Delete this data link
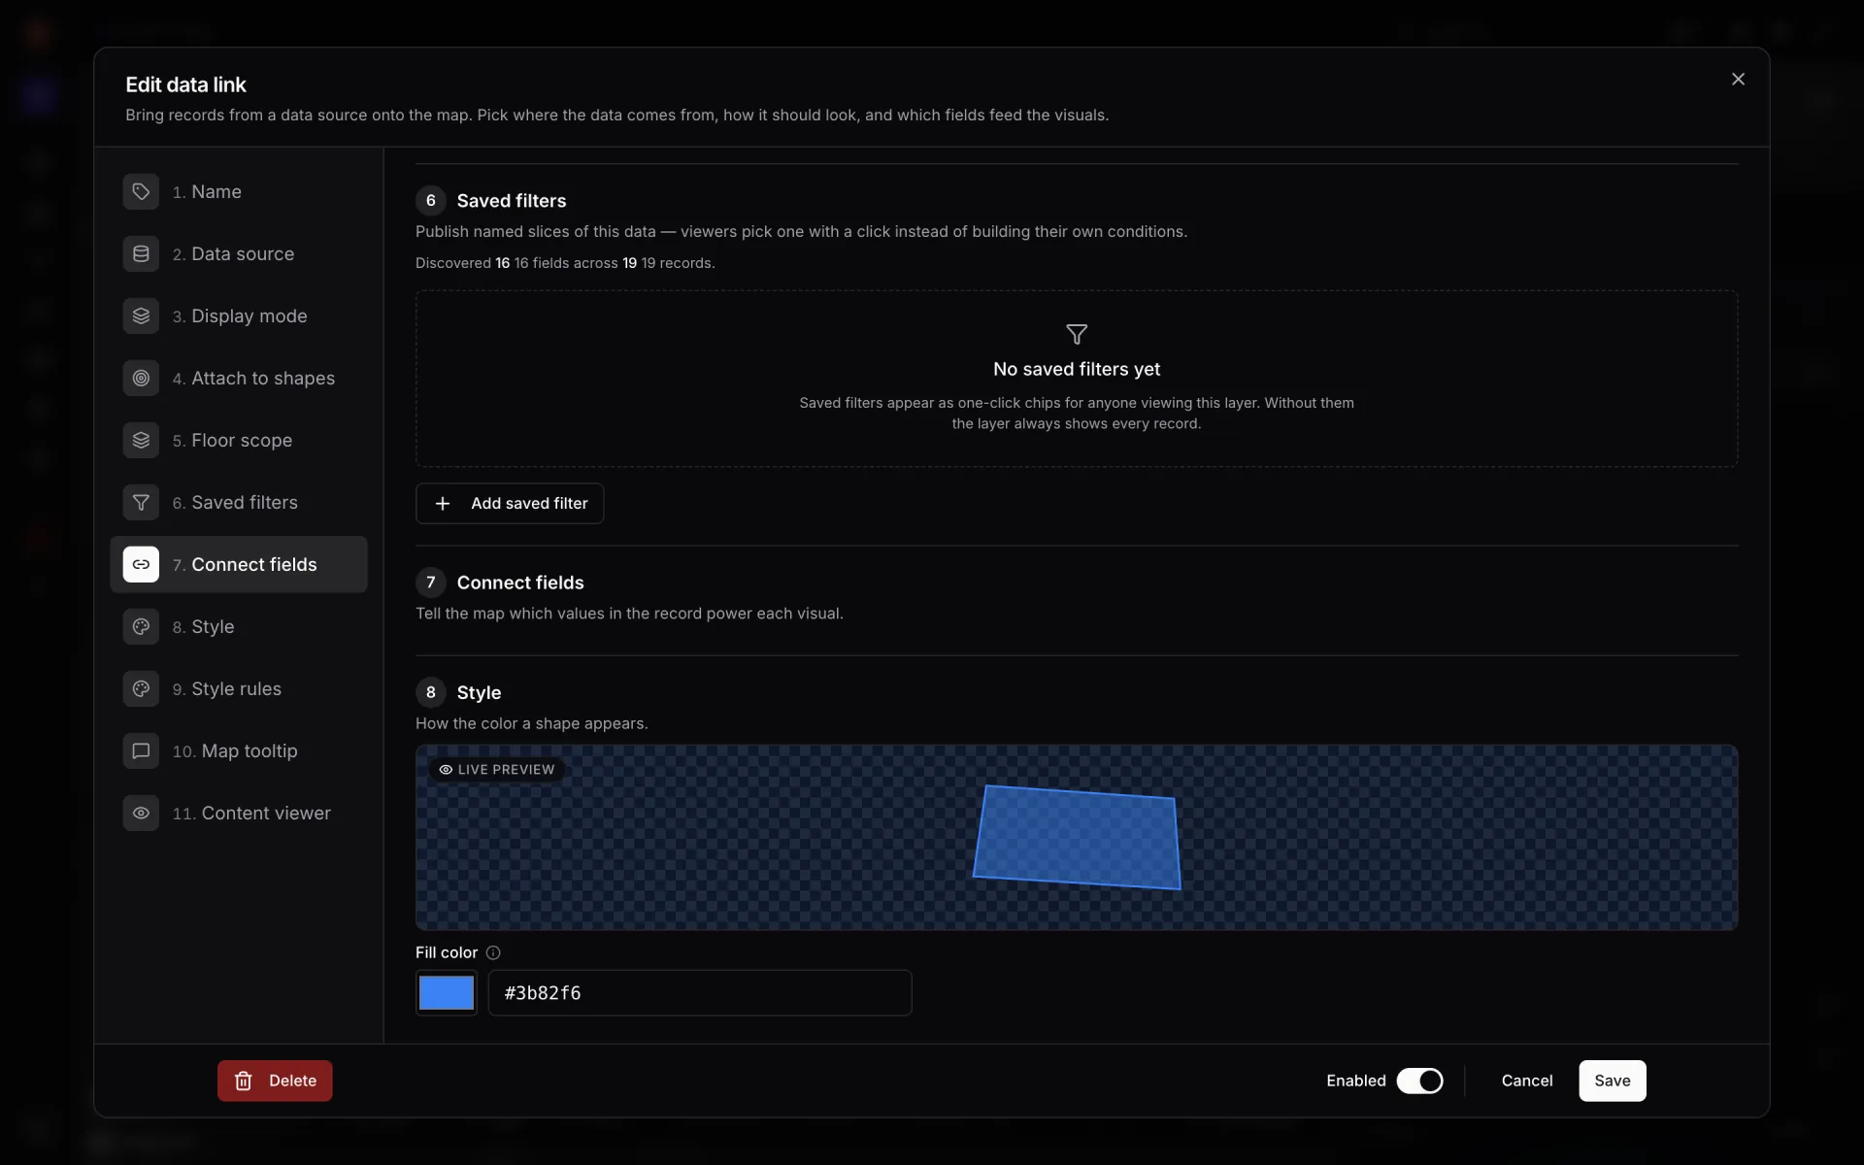 tap(275, 1081)
